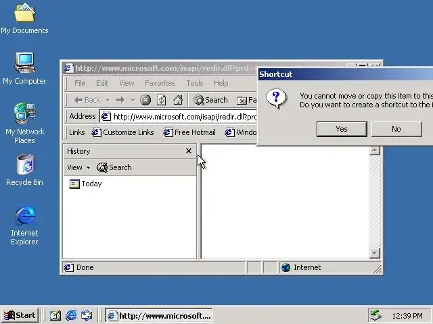This screenshot has width=433, height=324.
Task: Click the question mark icon in Shortcut dialog
Action: coord(276,99)
